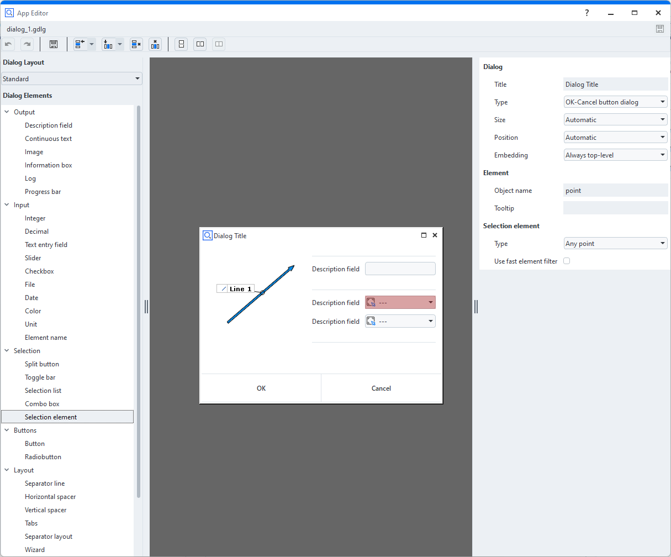Collapse the Layout tree group
The width and height of the screenshot is (671, 557).
(7, 470)
